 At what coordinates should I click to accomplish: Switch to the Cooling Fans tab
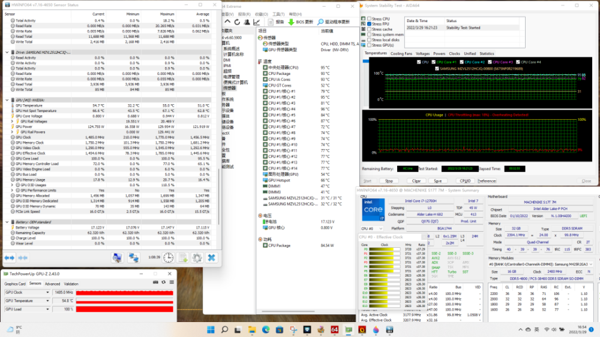[401, 53]
